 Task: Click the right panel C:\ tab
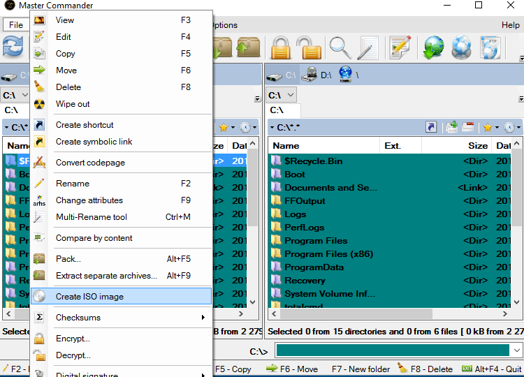(284, 110)
